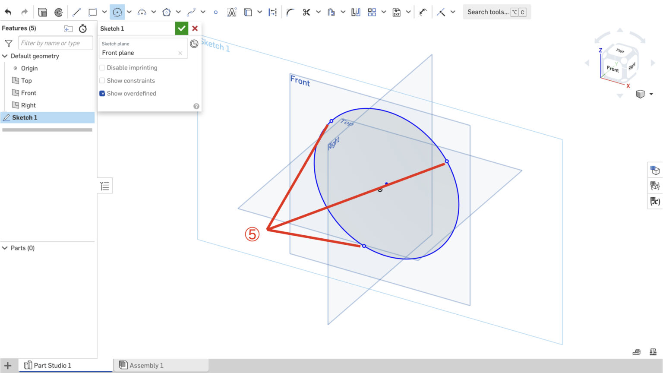Switch to the Assembly 1 tab
Viewport: 663px width, 373px height.
[x=146, y=365]
